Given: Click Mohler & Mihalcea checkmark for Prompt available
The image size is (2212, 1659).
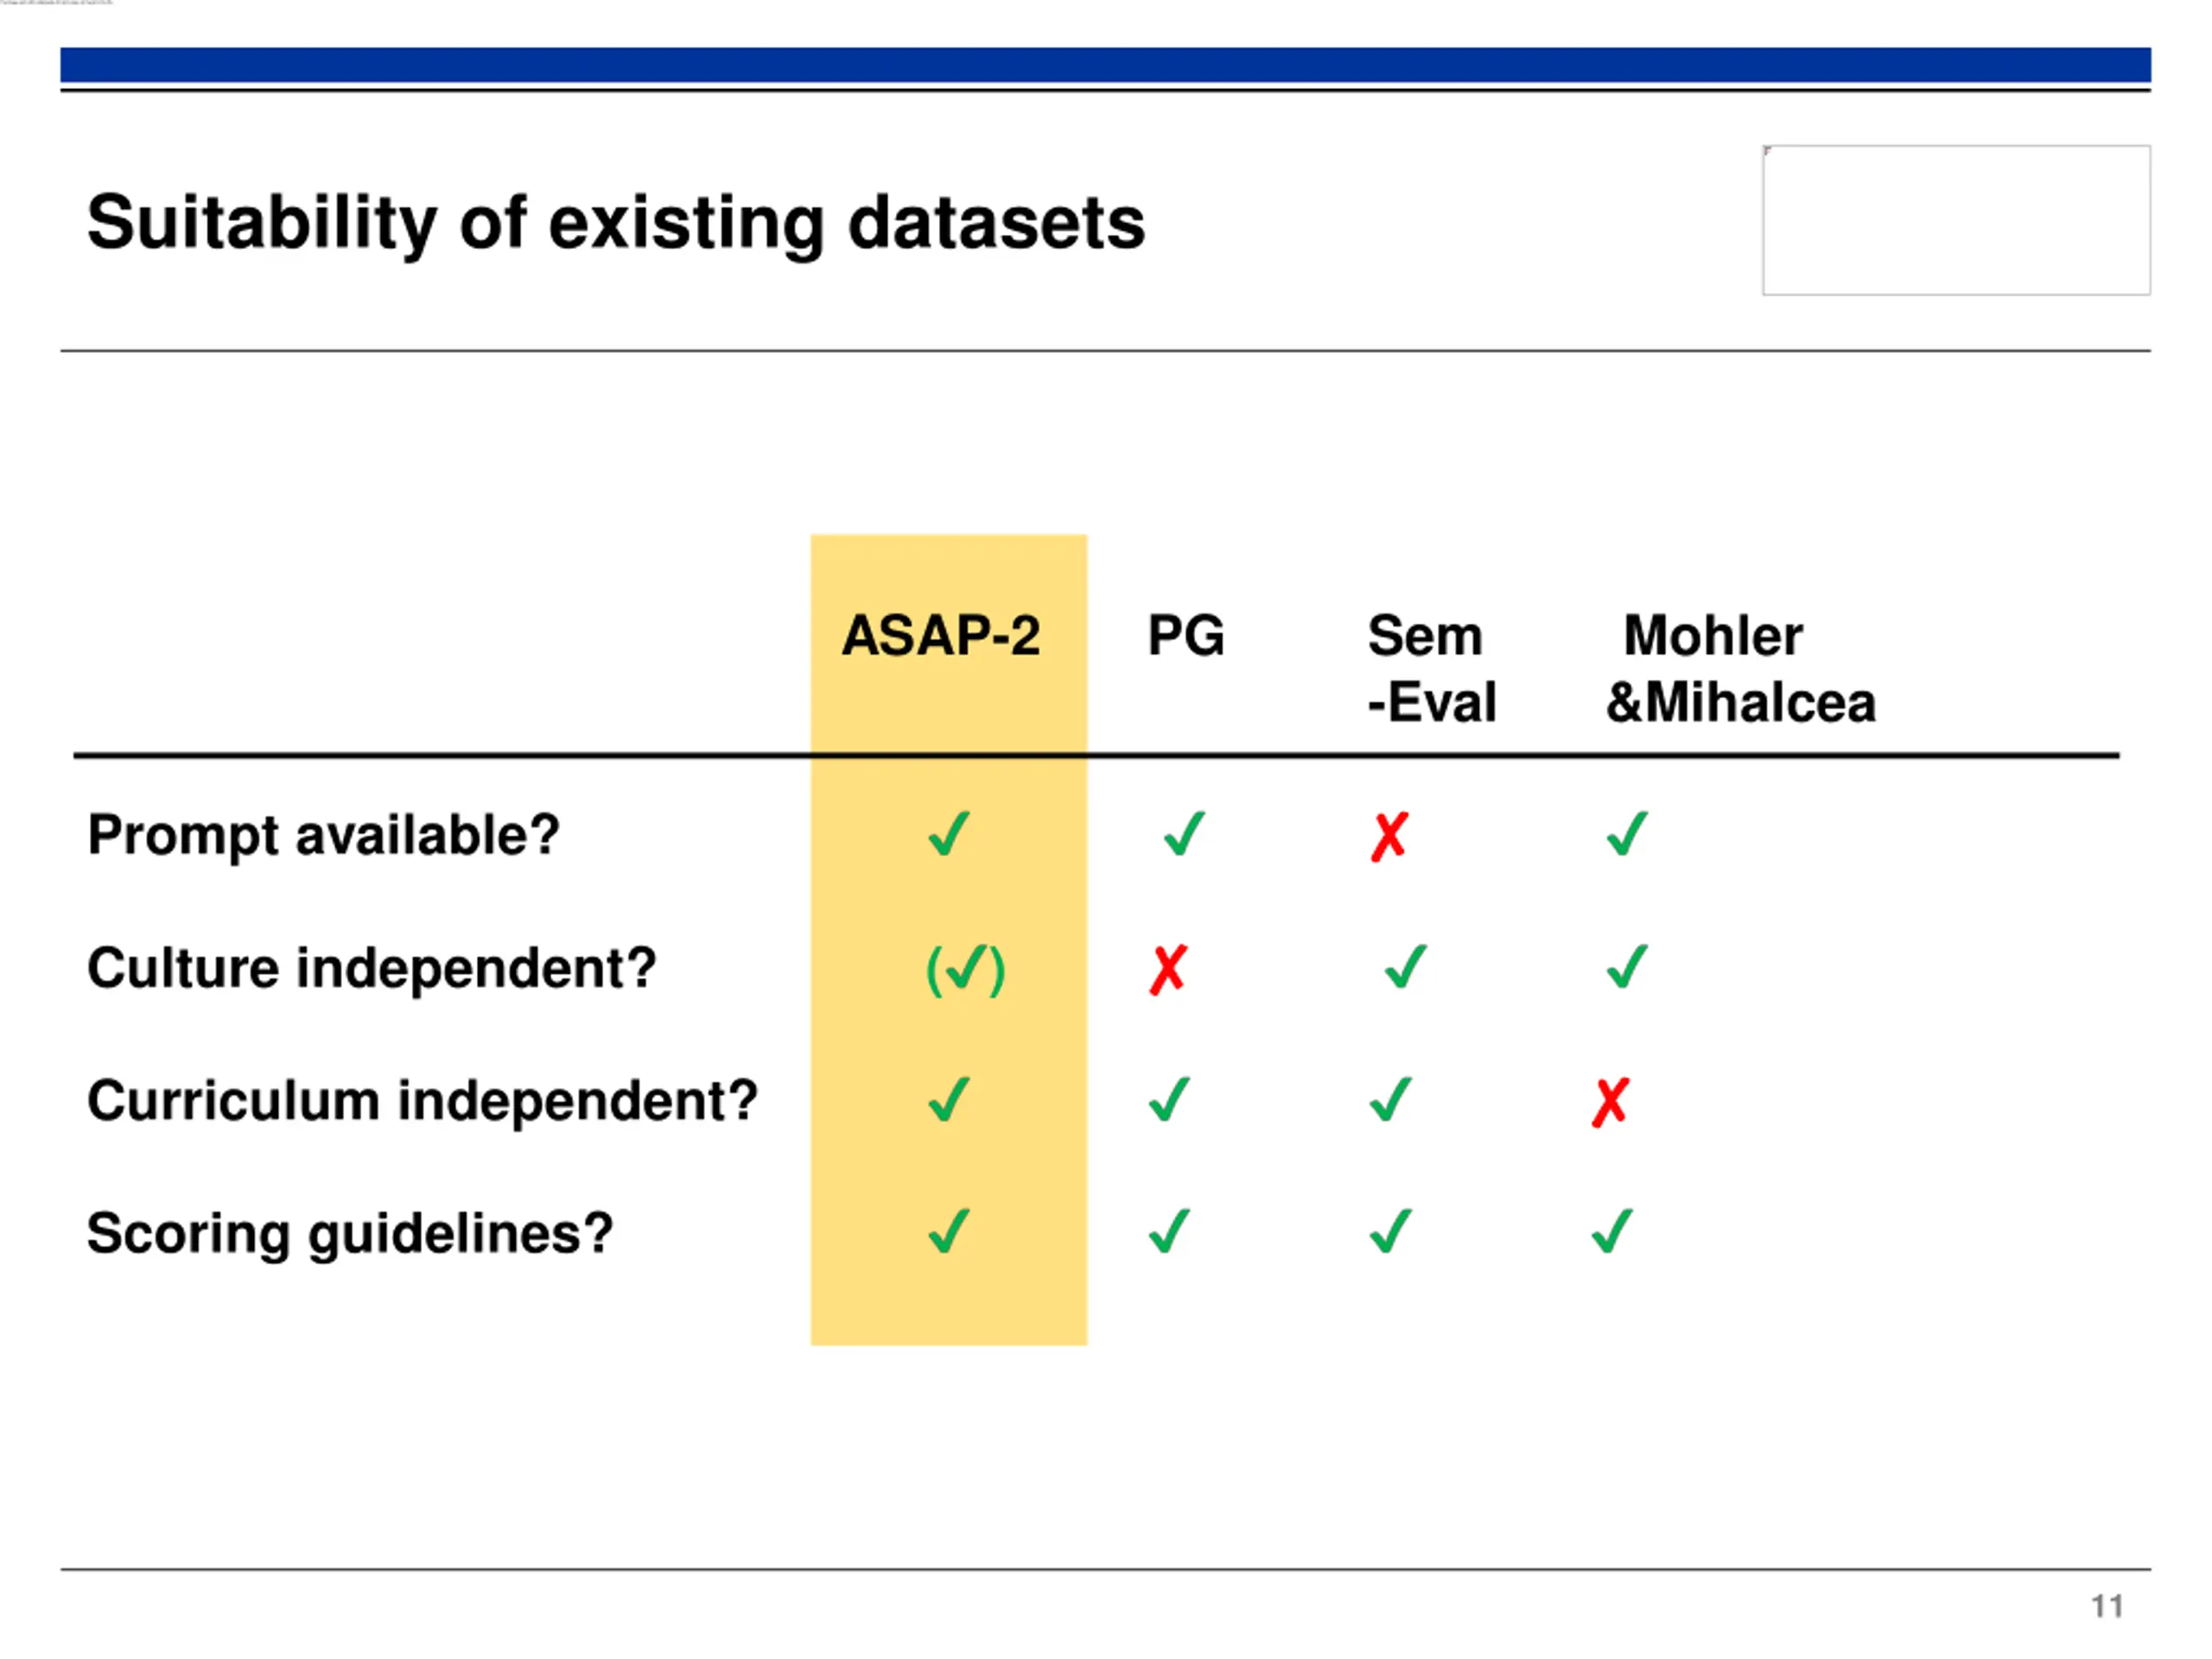Looking at the screenshot, I should coord(1627,833).
